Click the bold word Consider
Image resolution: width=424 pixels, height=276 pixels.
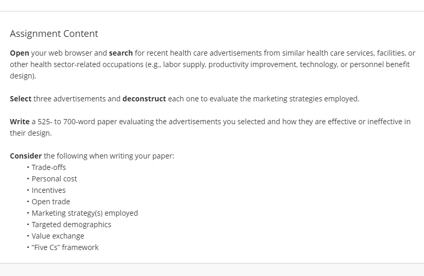(x=26, y=156)
